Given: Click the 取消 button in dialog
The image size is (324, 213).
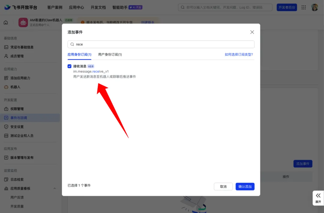Looking at the screenshot, I should (223, 186).
